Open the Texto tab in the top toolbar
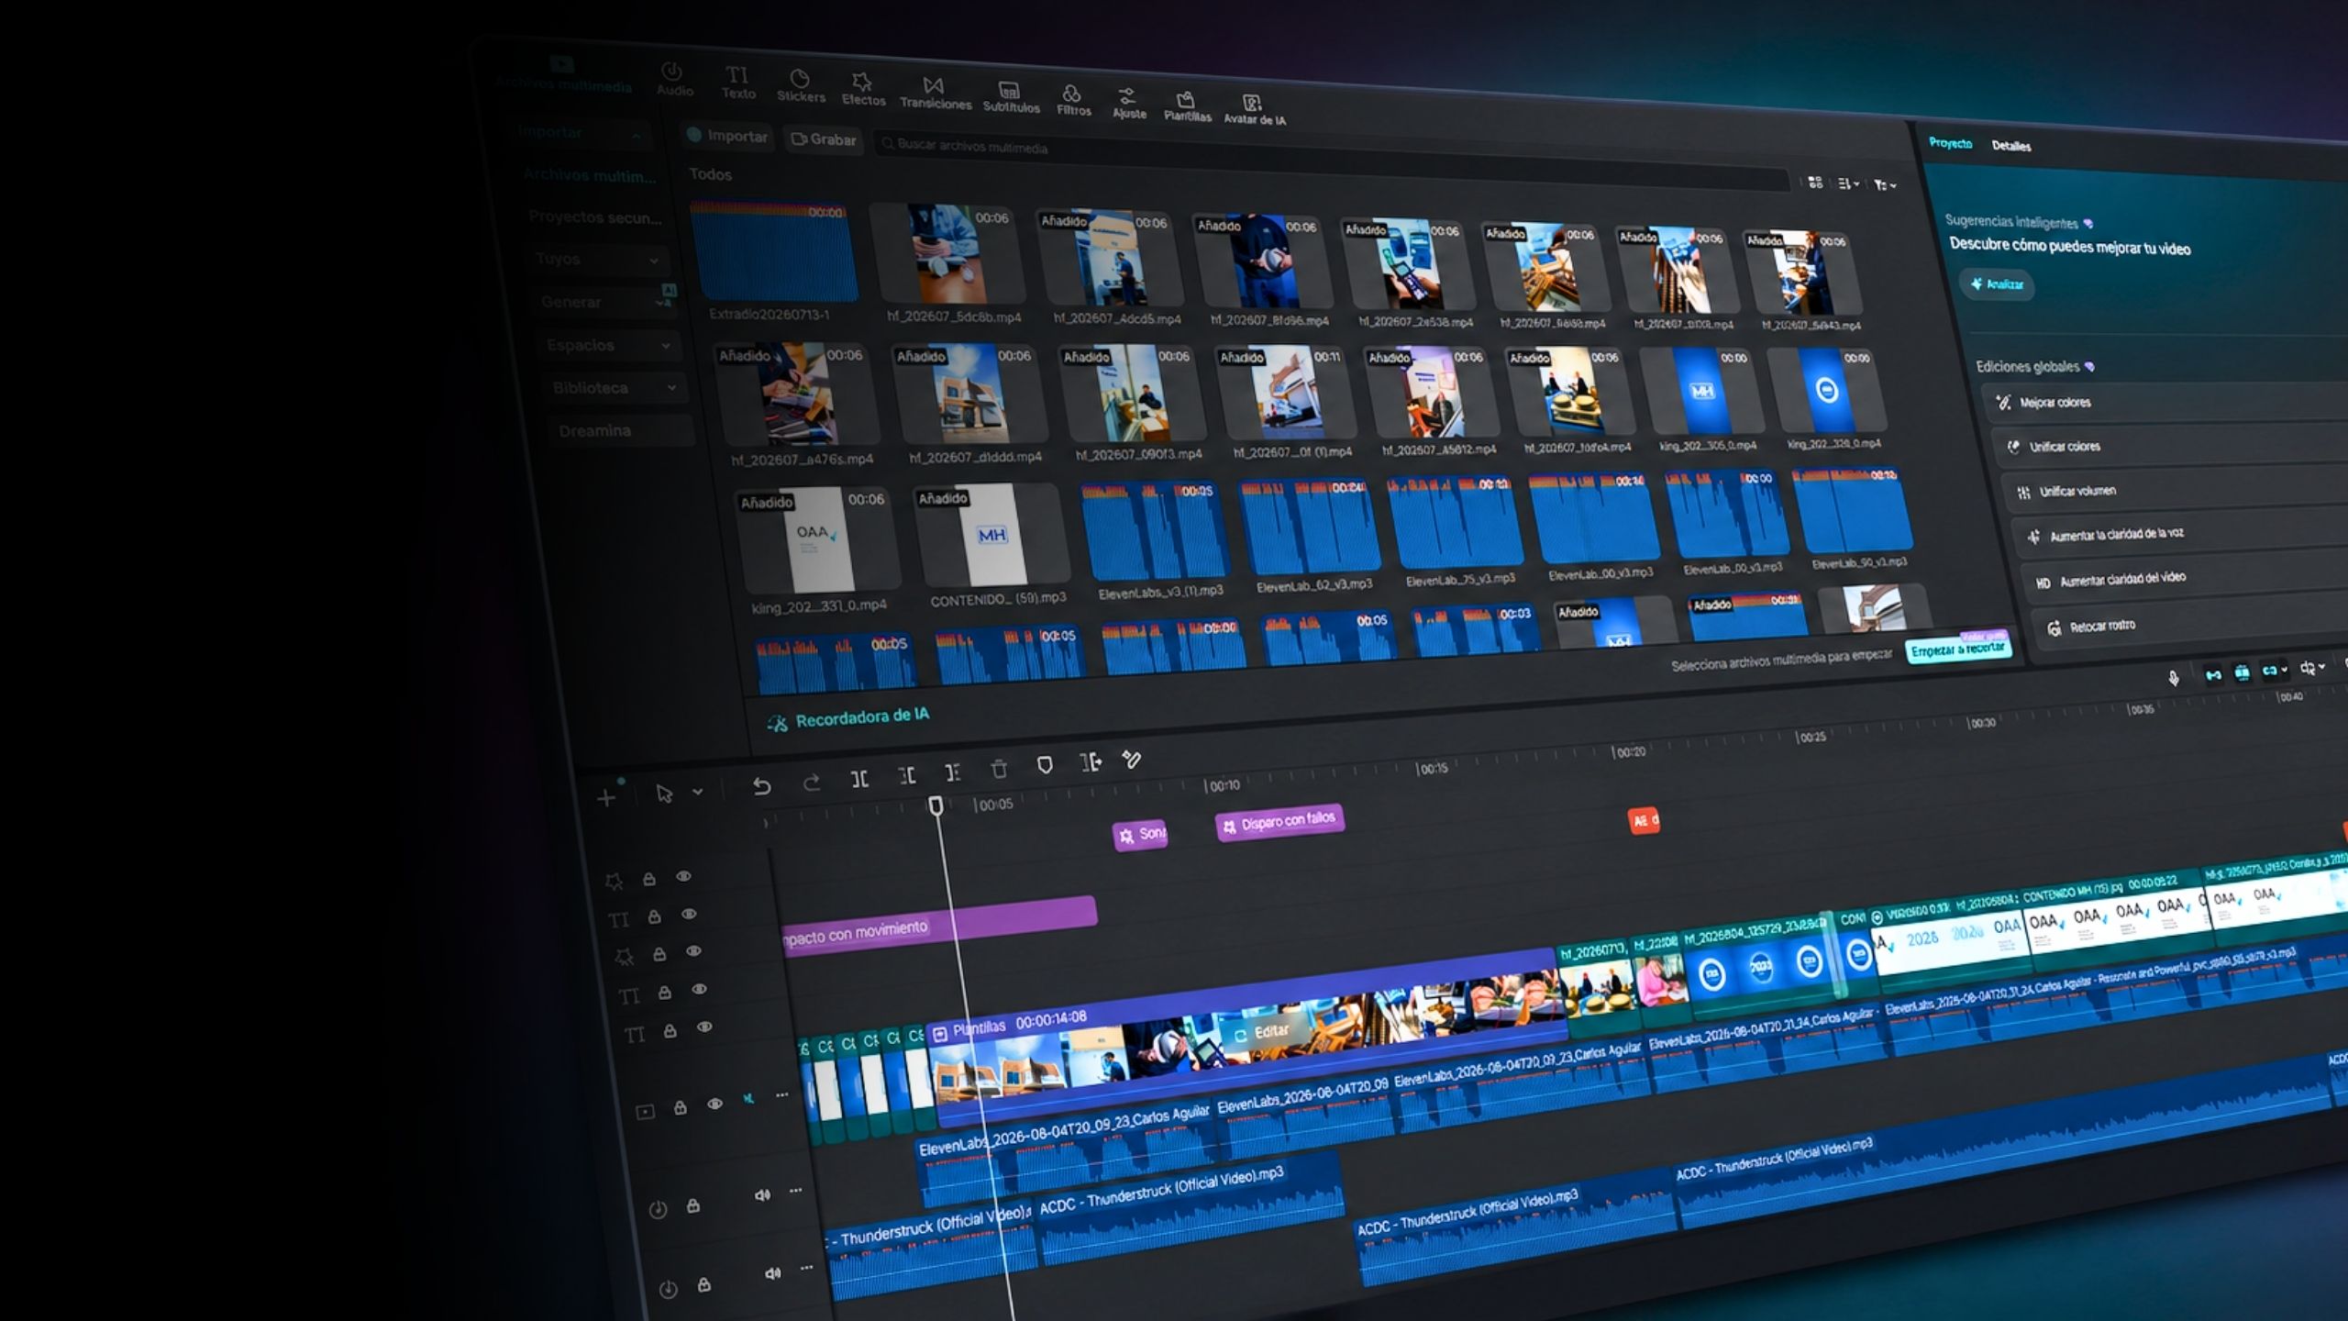Image resolution: width=2348 pixels, height=1321 pixels. pos(737,83)
